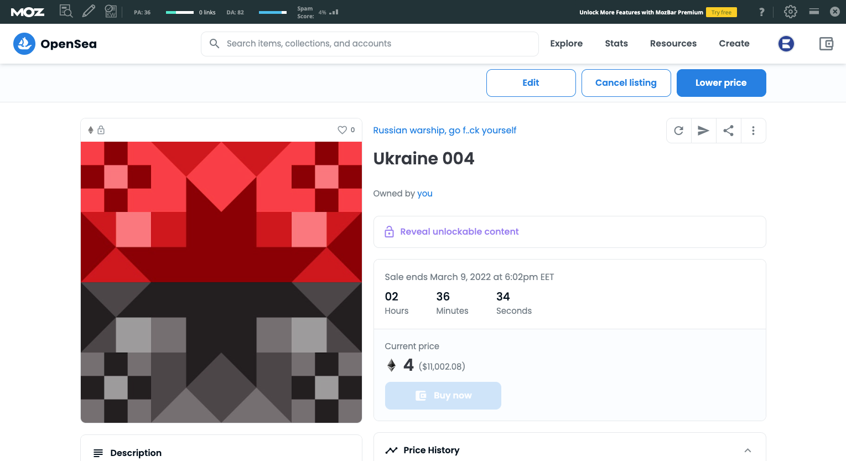Open the three-dot more options menu

tap(753, 131)
